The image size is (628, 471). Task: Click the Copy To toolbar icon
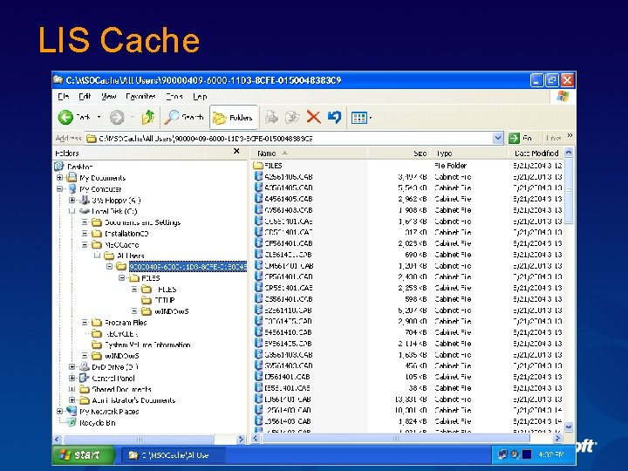coord(292,118)
